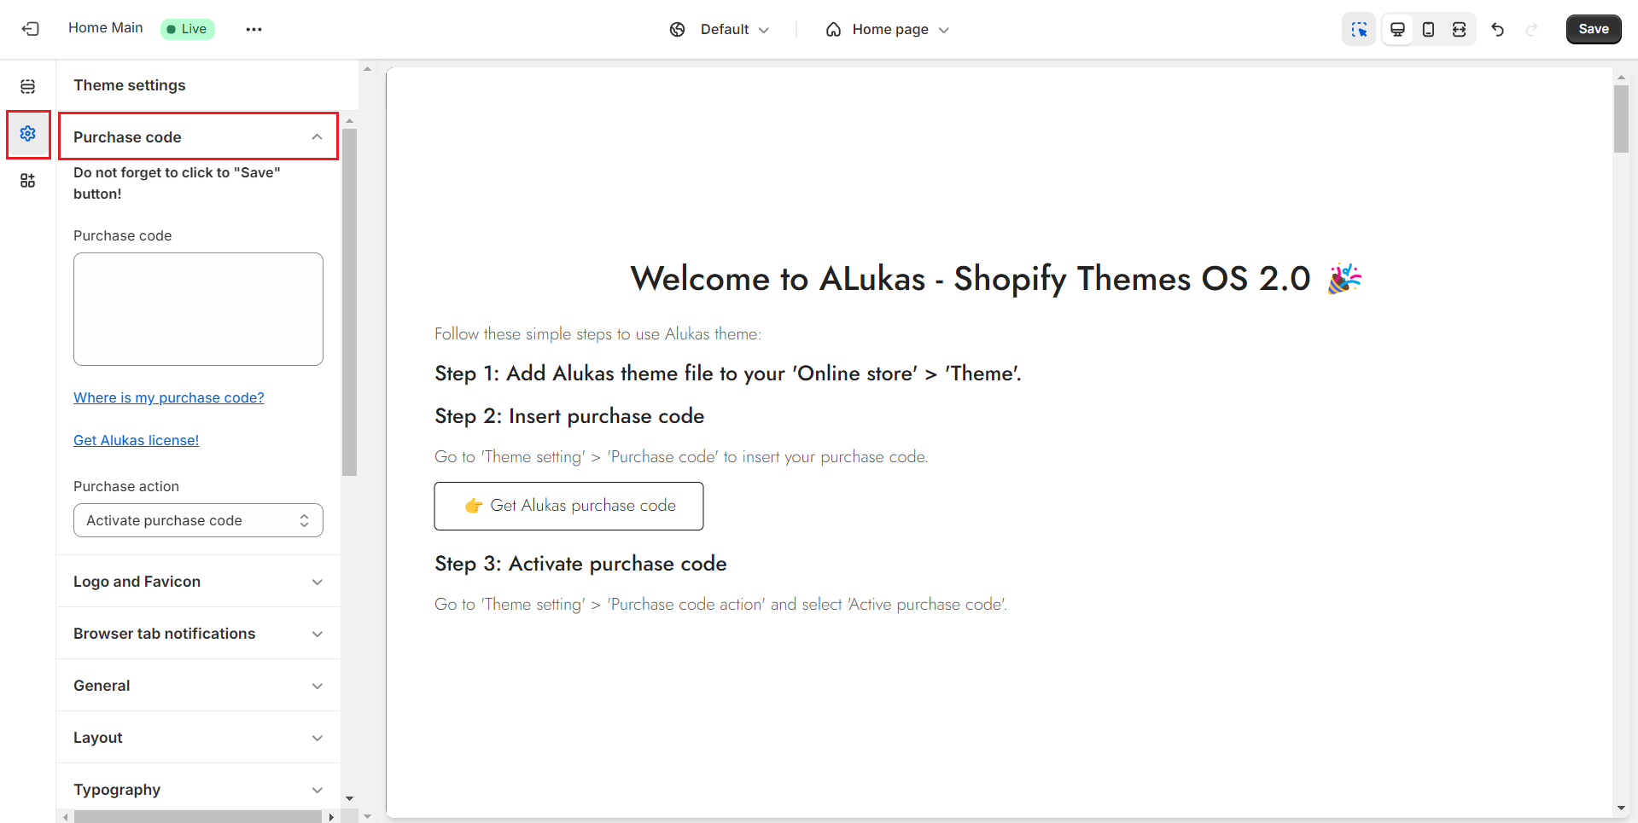
Task: Open the 'Where is my purchase code?' link
Action: 169,397
